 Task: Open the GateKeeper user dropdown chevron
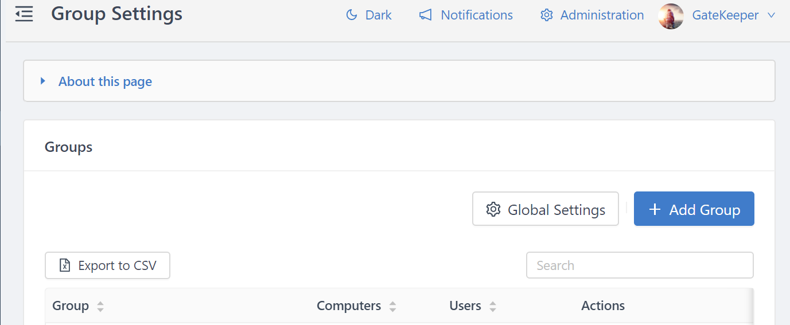coord(771,15)
